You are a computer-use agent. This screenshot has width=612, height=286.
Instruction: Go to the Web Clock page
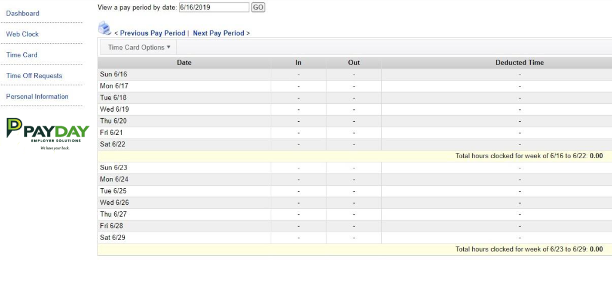coord(22,34)
